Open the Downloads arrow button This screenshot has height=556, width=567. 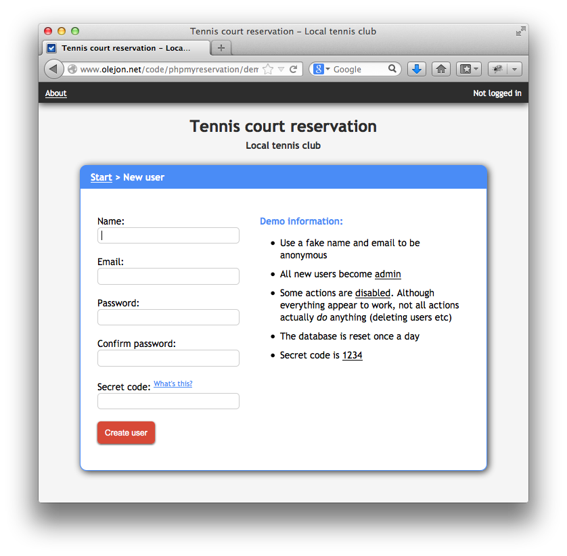click(417, 69)
